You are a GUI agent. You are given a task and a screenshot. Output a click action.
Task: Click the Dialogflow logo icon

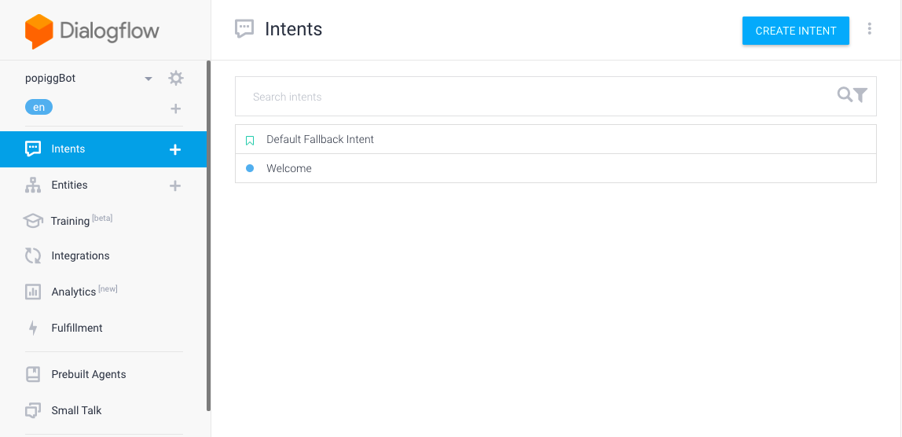[x=38, y=31]
